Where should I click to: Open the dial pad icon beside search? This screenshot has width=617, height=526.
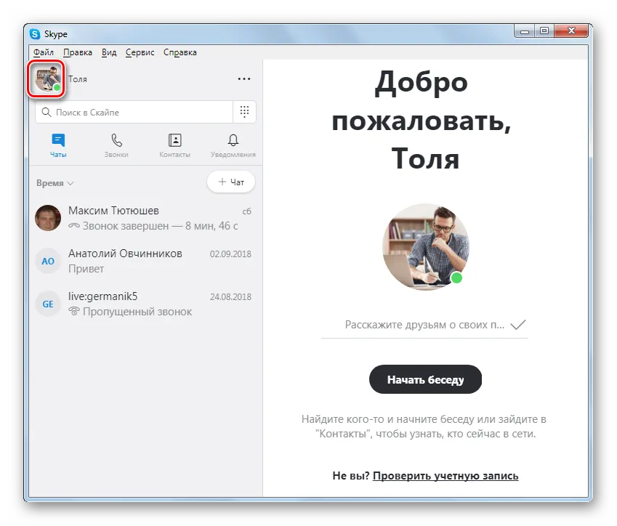coord(244,112)
